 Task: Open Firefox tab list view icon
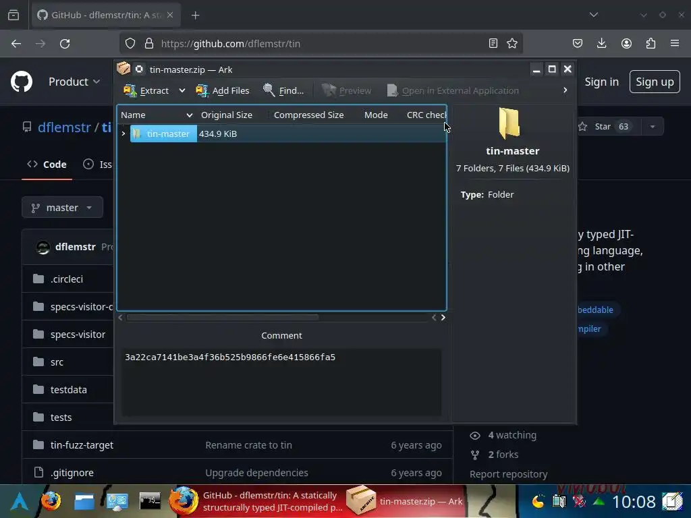(13, 15)
